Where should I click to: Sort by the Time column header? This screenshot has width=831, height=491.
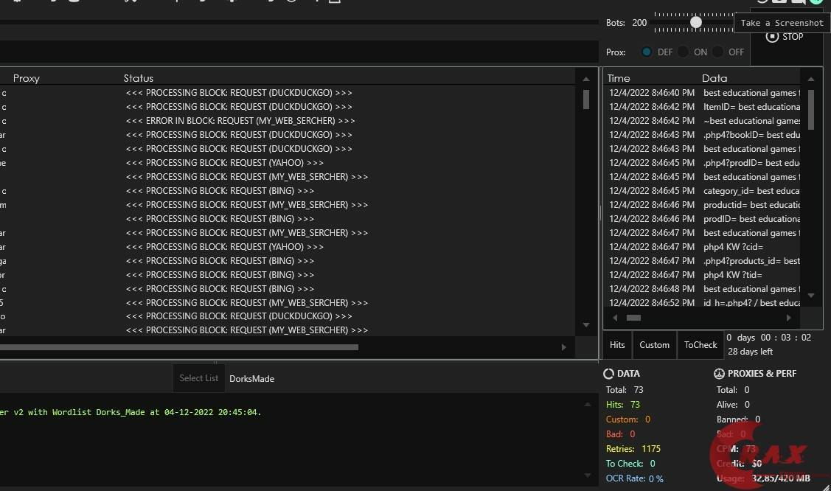619,78
